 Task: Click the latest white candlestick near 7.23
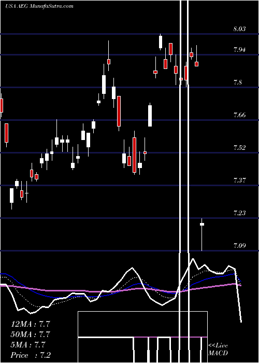[x=202, y=234]
